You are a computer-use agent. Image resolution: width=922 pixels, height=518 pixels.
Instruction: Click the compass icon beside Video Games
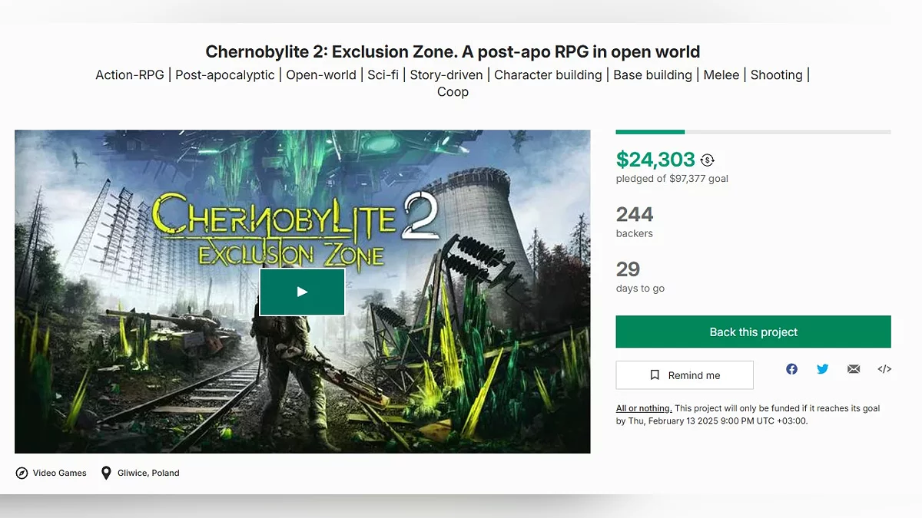tap(22, 473)
